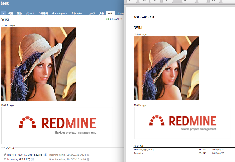Click the Lenna photo in the PDF window

point(166,68)
